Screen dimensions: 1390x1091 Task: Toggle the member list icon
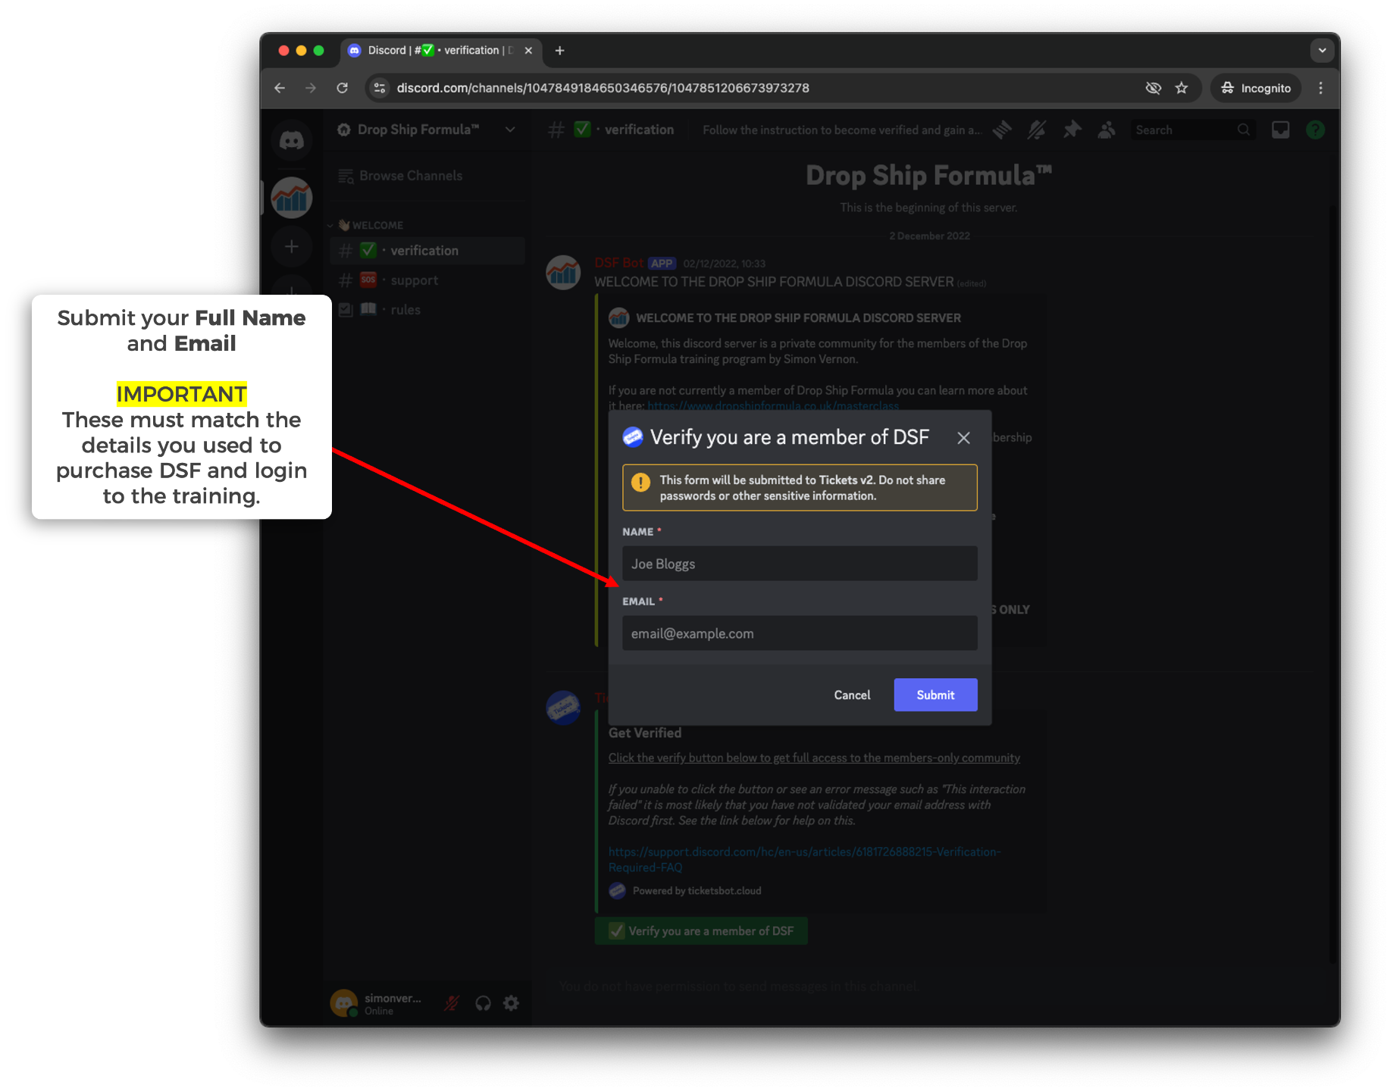[x=1107, y=130]
